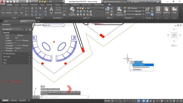Toggle ortho mode in status bar
The height and width of the screenshot is (103, 183).
point(121,101)
